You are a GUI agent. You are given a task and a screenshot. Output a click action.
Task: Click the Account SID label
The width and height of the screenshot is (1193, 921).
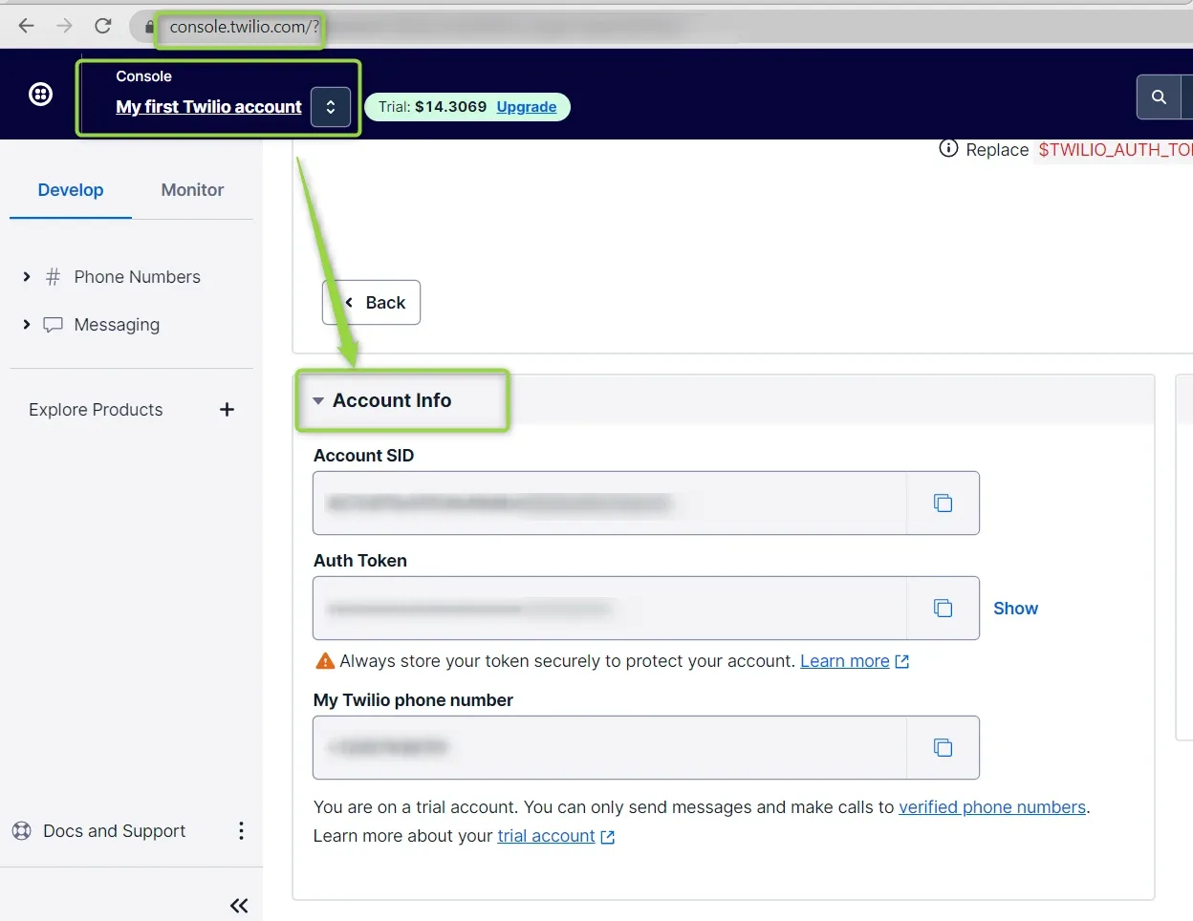coord(363,456)
